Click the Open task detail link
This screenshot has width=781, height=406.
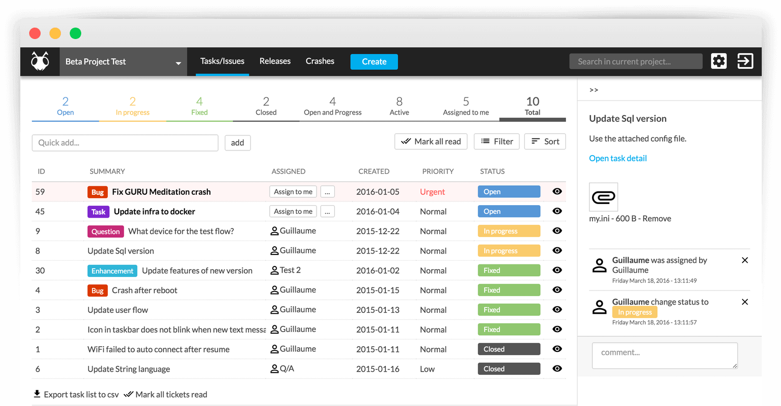pyautogui.click(x=618, y=158)
